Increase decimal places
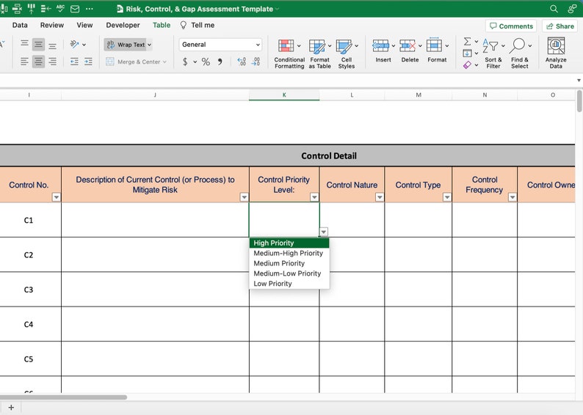The height and width of the screenshot is (415, 583). point(242,62)
